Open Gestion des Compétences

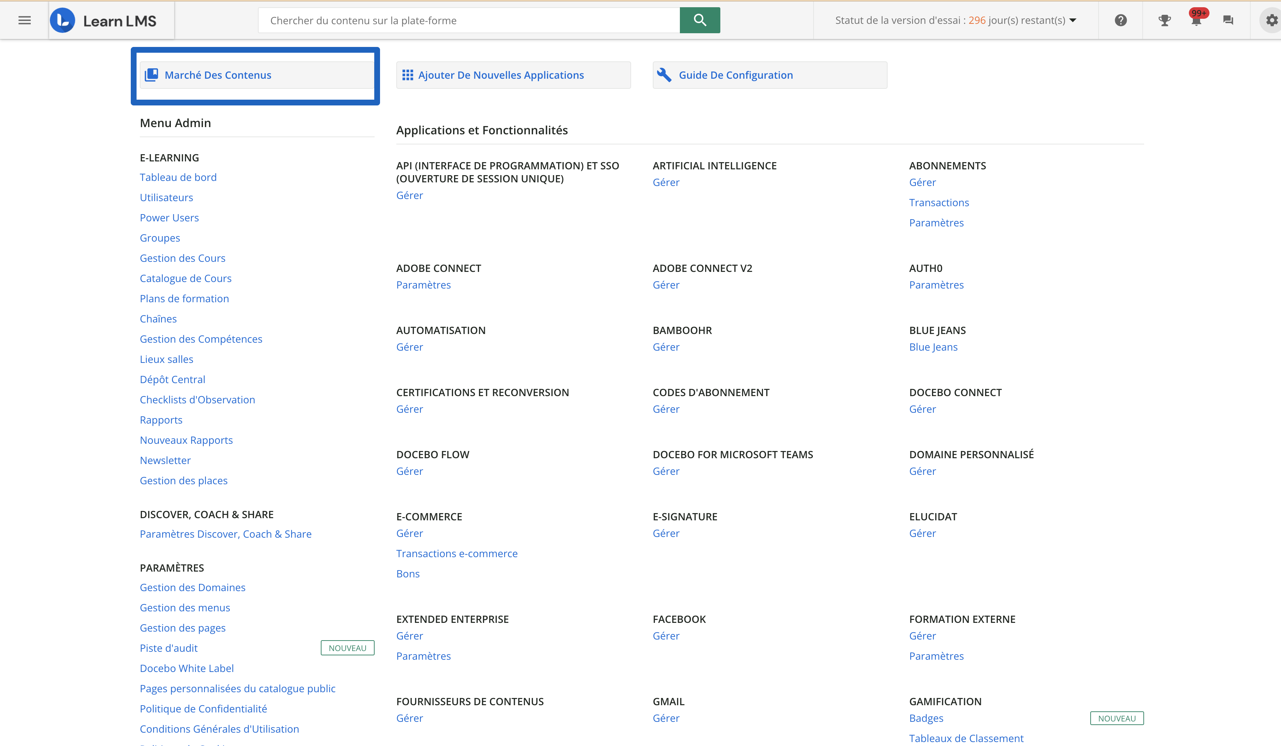(x=201, y=339)
